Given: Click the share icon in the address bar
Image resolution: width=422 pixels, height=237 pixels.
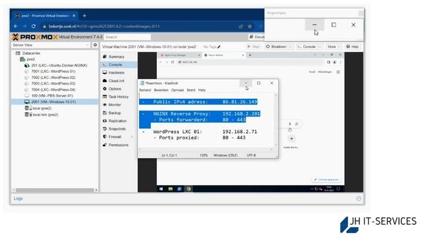Looking at the screenshot, I should 241,26.
